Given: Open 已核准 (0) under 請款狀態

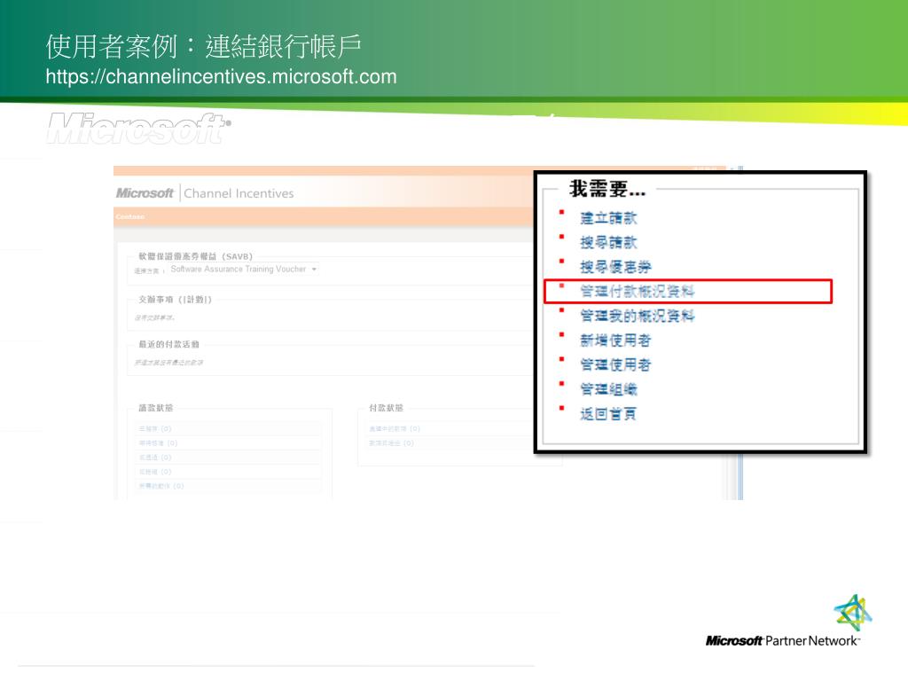Looking at the screenshot, I should pos(155,472).
